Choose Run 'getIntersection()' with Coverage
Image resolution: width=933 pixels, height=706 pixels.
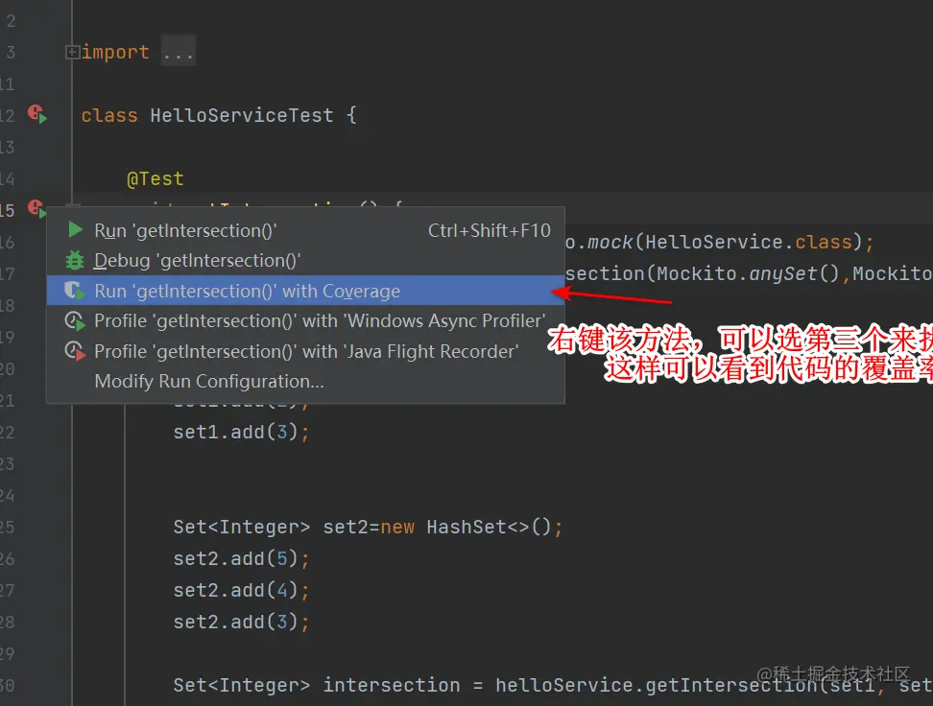305,291
